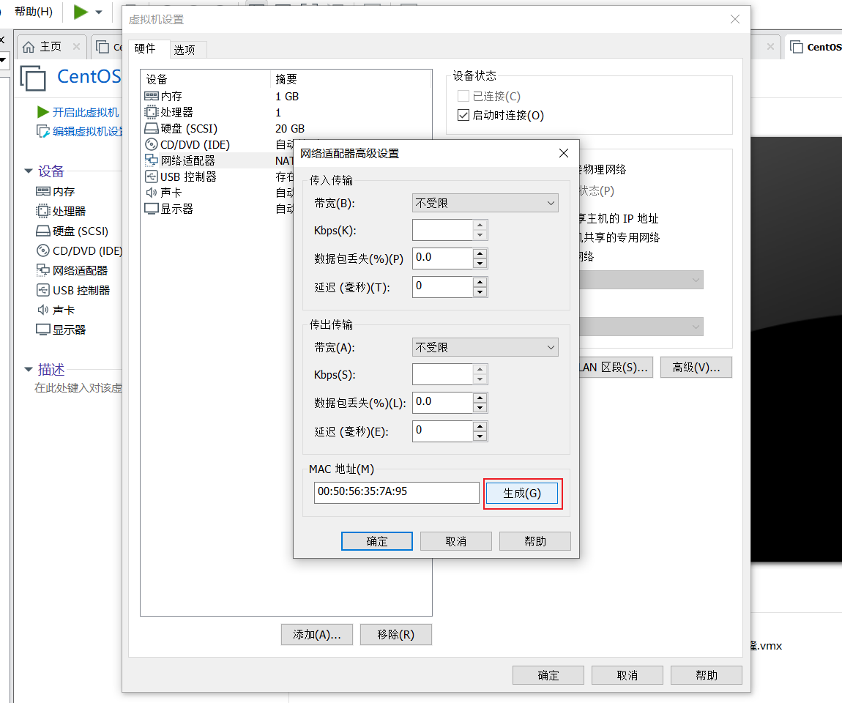Viewport: 842px width, 703px height.
Task: Toggle the 已连接(C) checkbox
Action: coord(463,96)
